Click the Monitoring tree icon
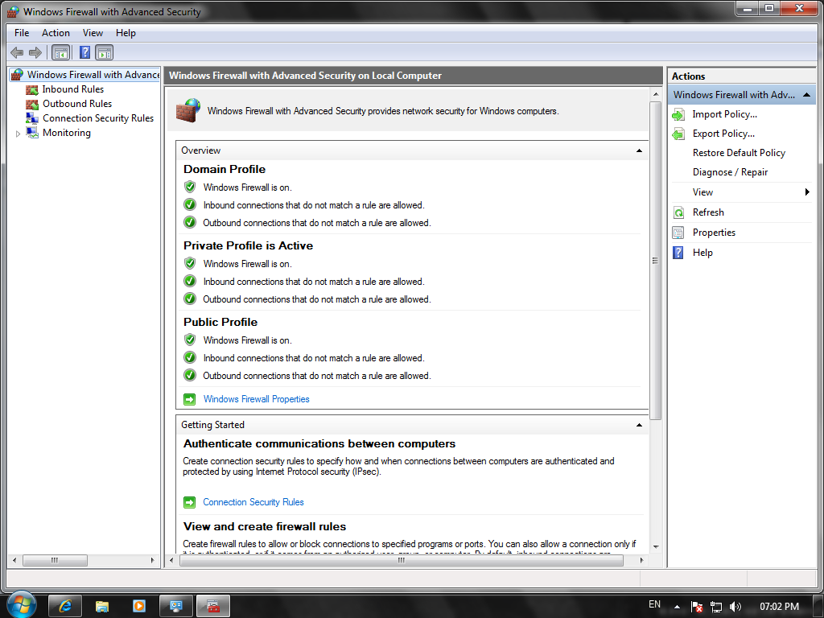The width and height of the screenshot is (824, 618). (x=32, y=133)
